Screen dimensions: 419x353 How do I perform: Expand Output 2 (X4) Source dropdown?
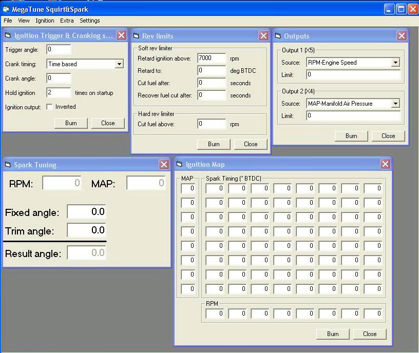[395, 104]
